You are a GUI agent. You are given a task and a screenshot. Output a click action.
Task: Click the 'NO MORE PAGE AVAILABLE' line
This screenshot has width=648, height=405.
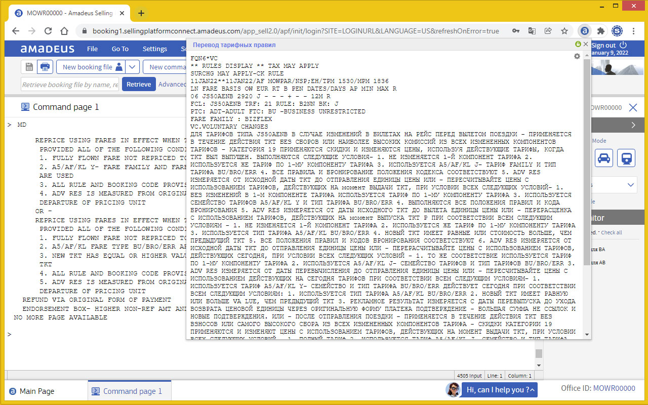point(60,317)
